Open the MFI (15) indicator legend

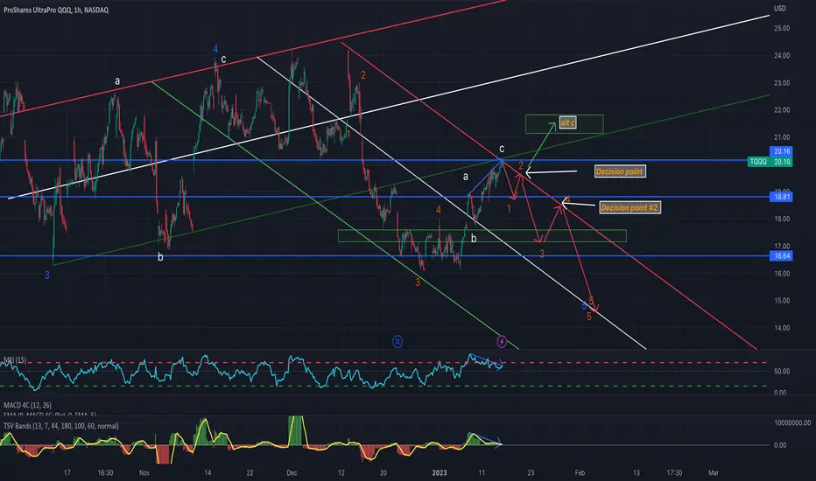15,360
